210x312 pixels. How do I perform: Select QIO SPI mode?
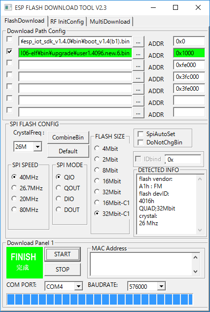coord(59,176)
